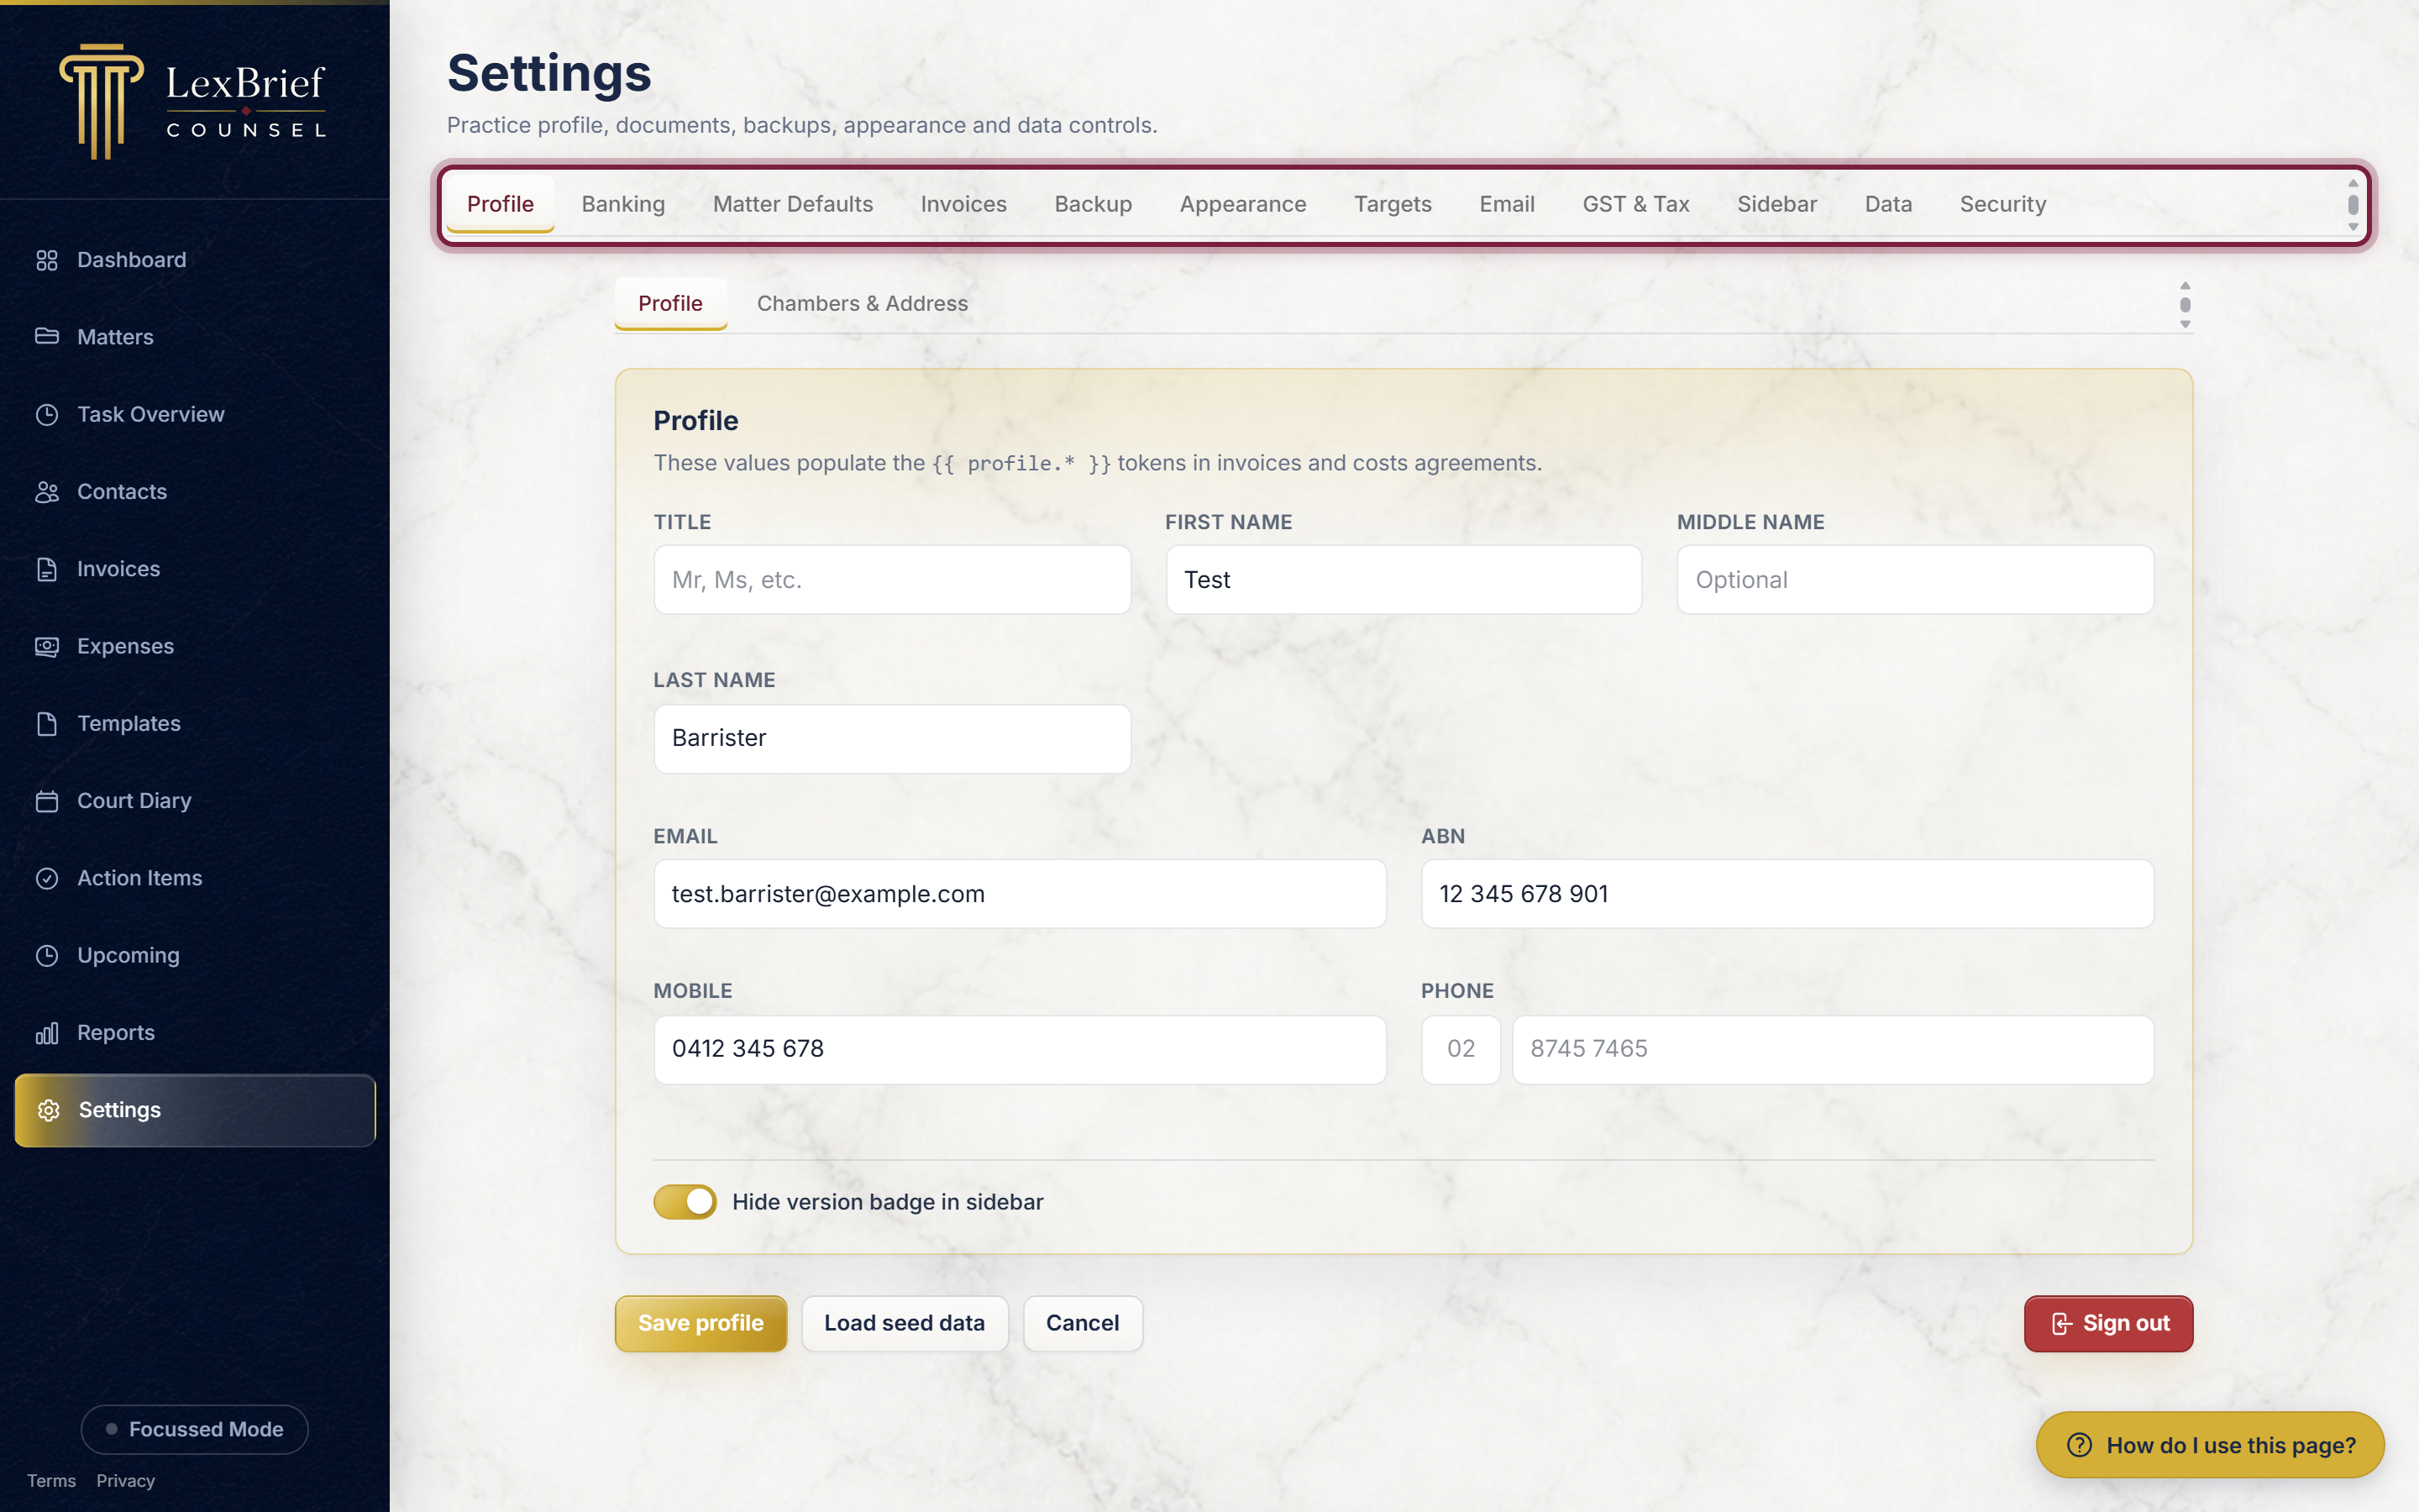Toggle Hide version badge in sidebar
Viewport: 2419px width, 1512px height.
pos(685,1202)
